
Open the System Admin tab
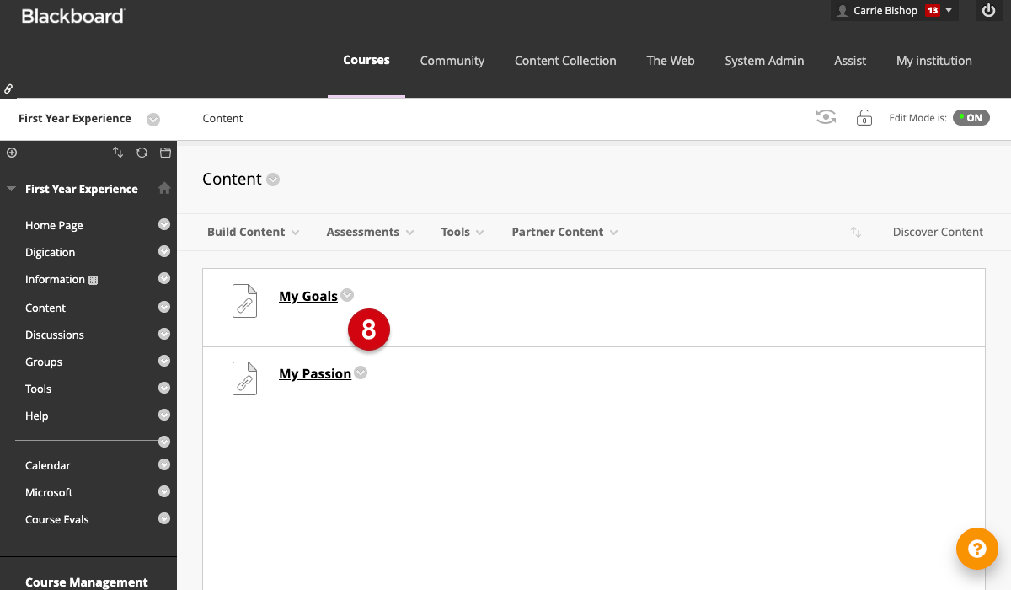pos(764,61)
